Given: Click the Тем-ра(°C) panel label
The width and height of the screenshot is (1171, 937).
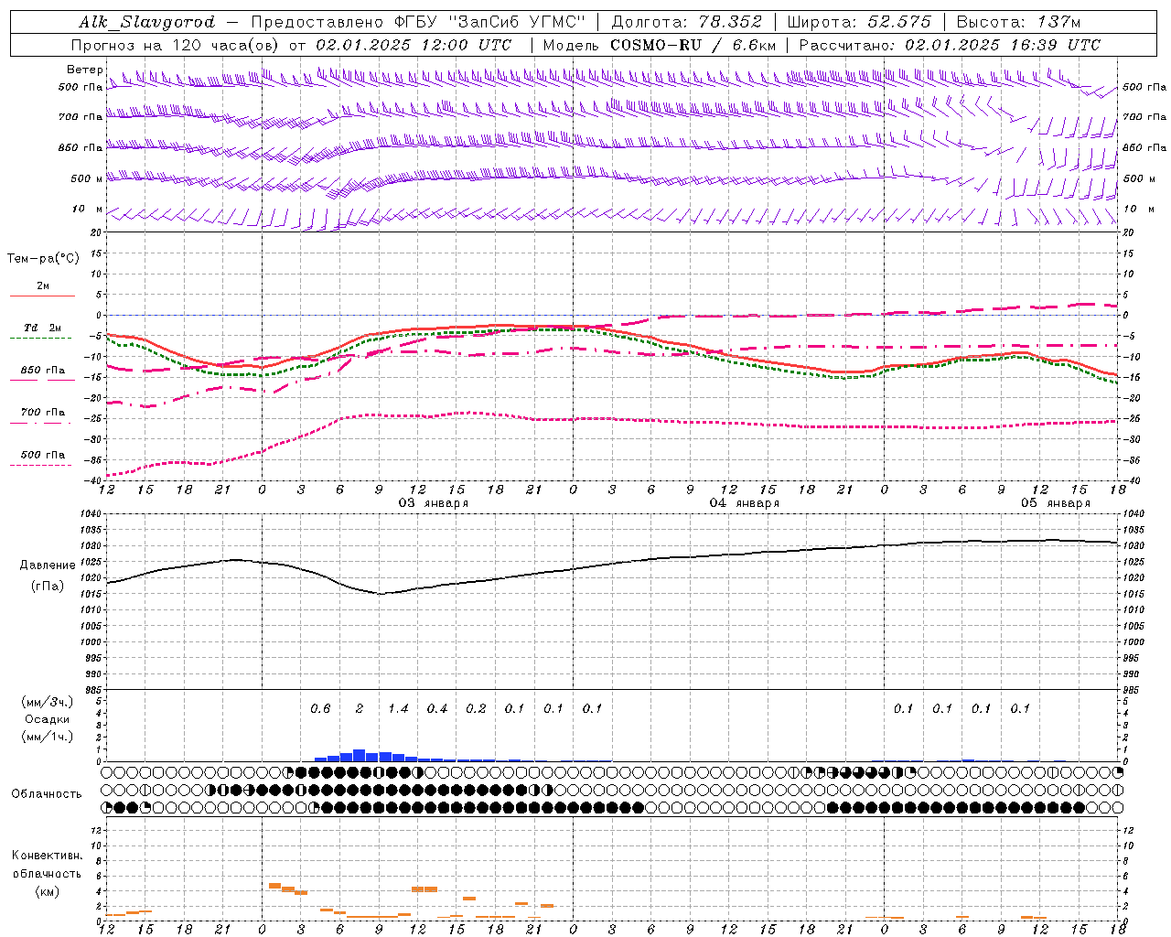Looking at the screenshot, I should click(43, 259).
